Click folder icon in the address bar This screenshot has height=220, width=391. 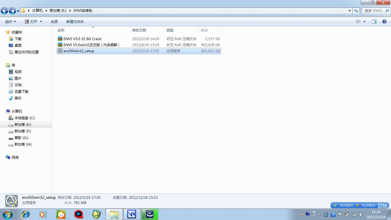tap(23, 11)
